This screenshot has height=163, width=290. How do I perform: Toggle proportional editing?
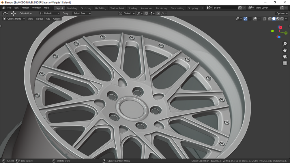(158, 13)
